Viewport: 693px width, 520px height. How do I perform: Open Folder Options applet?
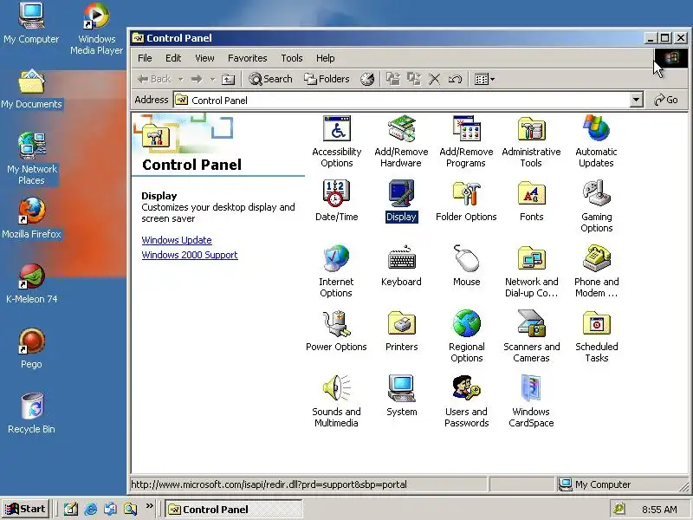click(466, 201)
